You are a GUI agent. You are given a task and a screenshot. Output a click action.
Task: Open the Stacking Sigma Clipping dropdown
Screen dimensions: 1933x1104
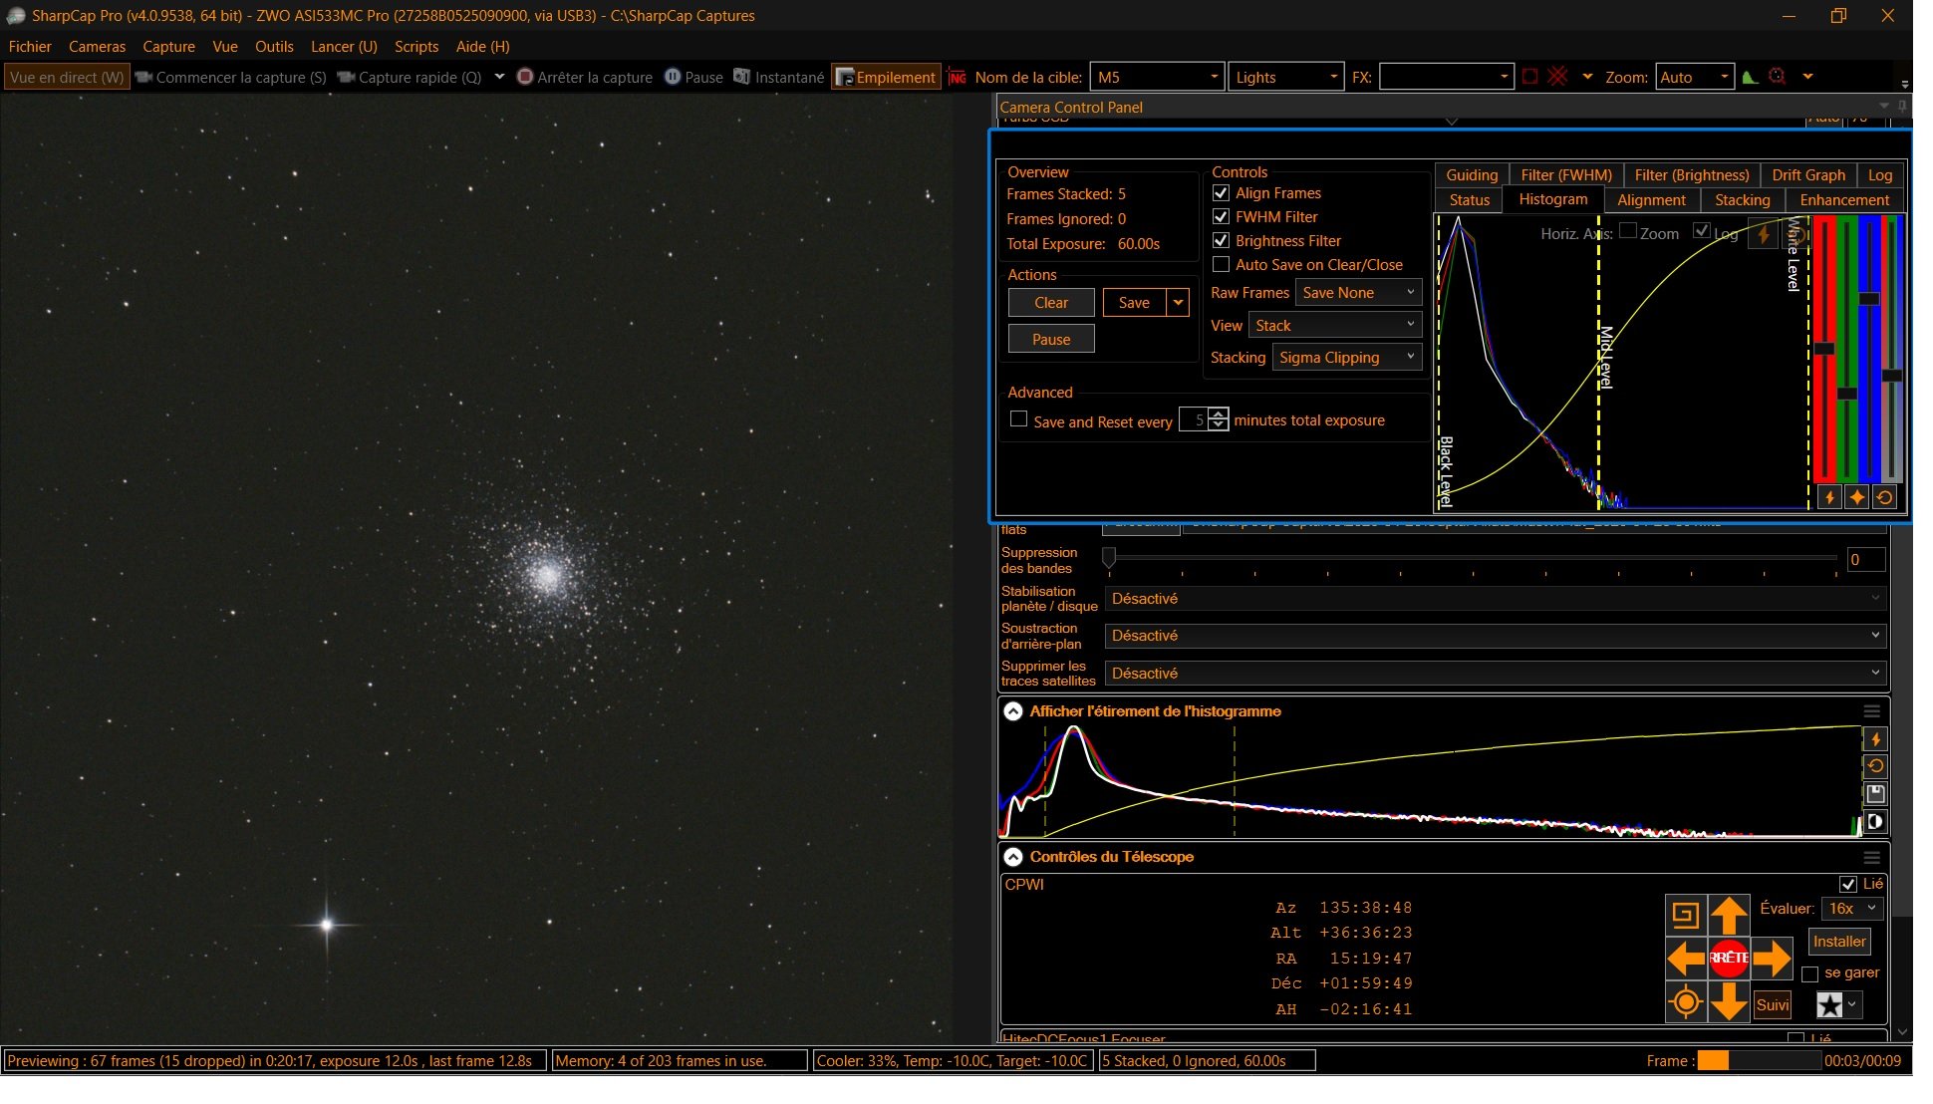tap(1347, 358)
